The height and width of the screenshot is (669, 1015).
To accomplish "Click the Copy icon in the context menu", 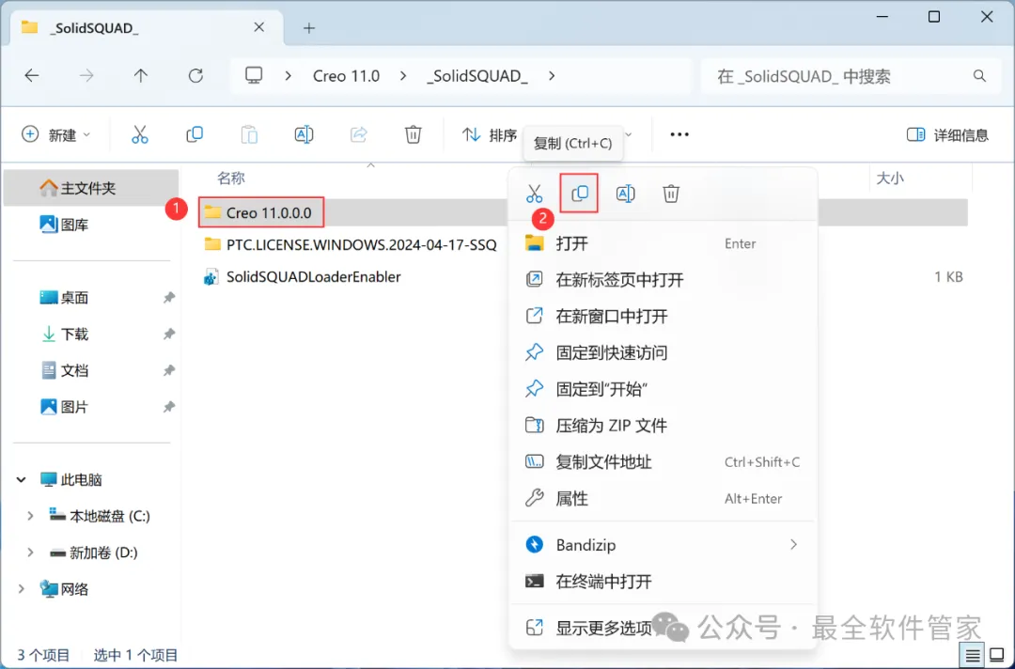I will point(579,194).
